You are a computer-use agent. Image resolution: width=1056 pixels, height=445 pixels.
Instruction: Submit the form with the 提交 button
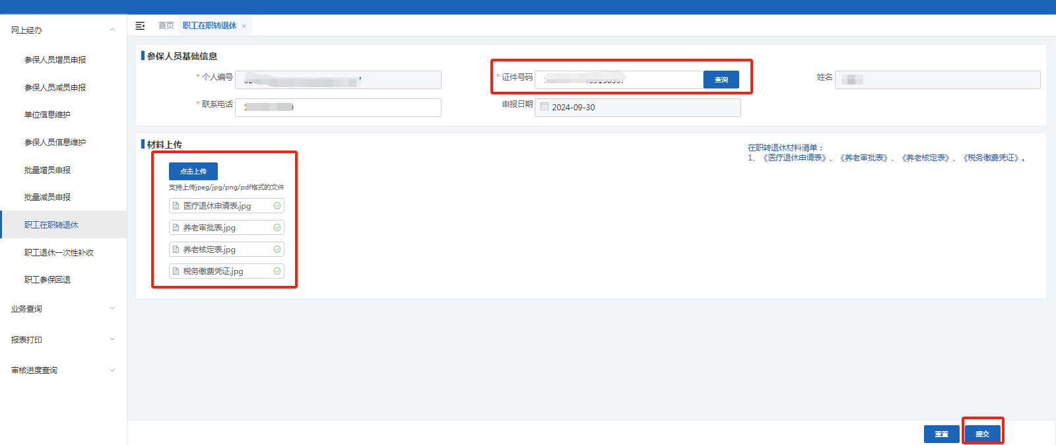[x=983, y=434]
